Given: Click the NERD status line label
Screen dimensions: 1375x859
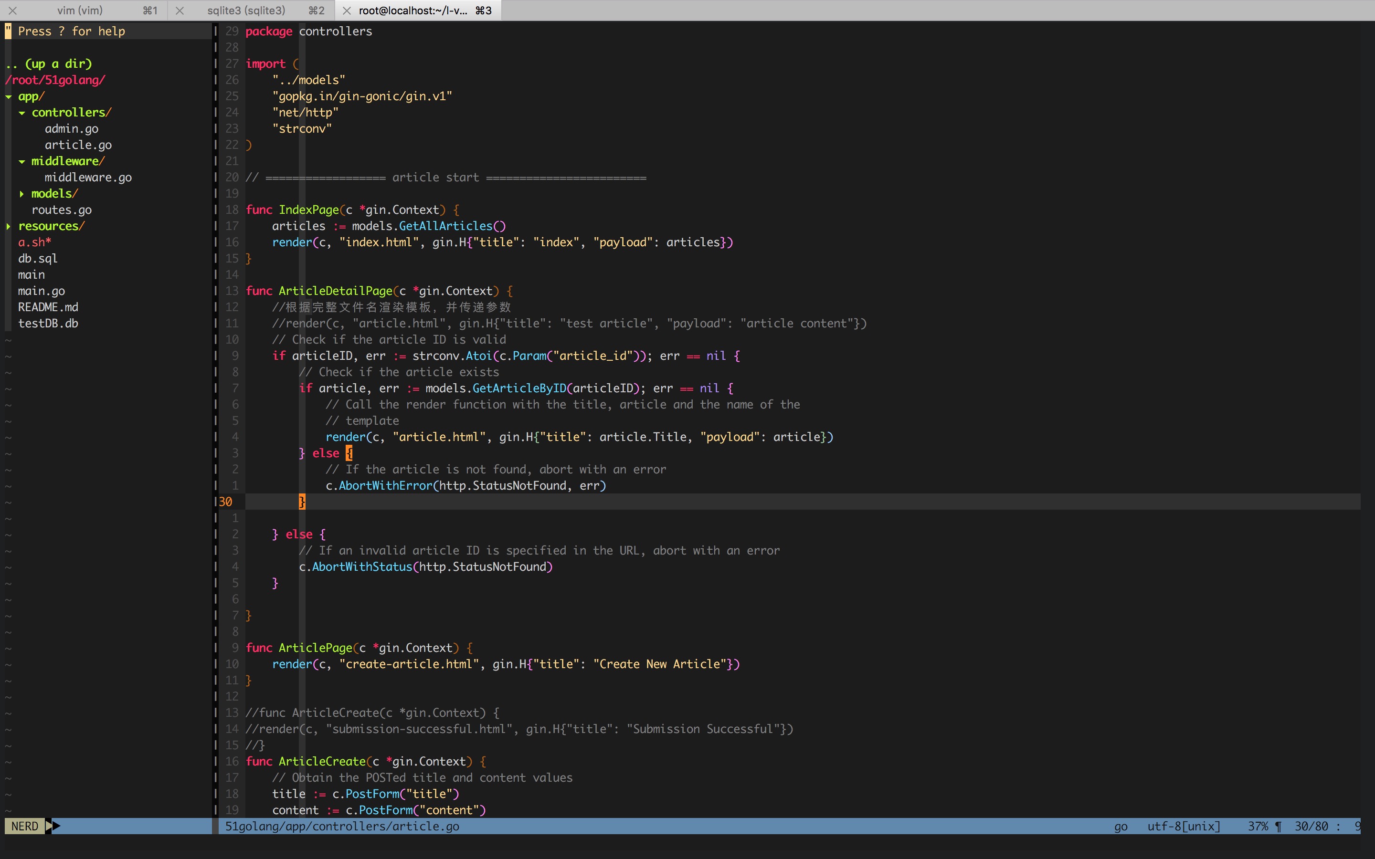Looking at the screenshot, I should click(x=24, y=826).
